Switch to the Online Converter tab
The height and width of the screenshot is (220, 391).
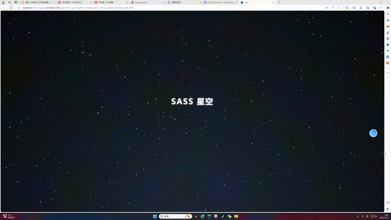click(220, 2)
